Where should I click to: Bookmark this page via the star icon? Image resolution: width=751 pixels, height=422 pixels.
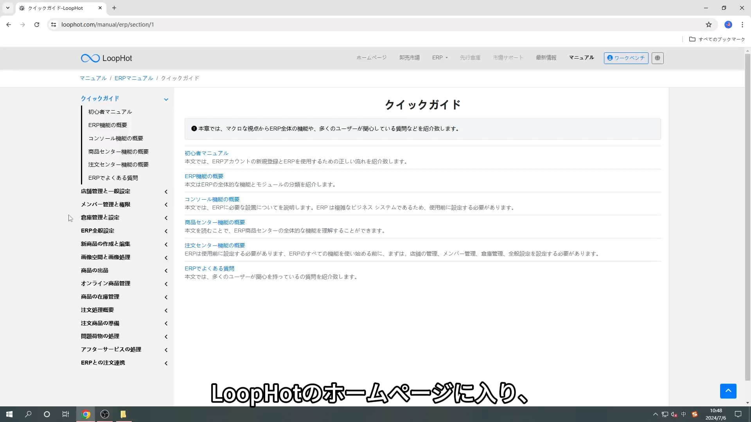709,24
